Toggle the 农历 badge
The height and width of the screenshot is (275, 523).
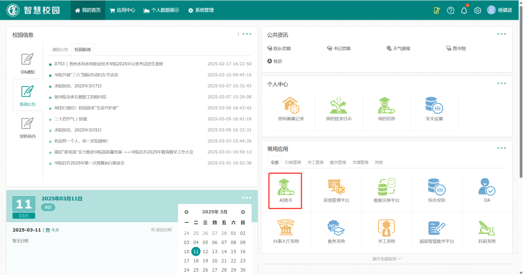click(48, 207)
